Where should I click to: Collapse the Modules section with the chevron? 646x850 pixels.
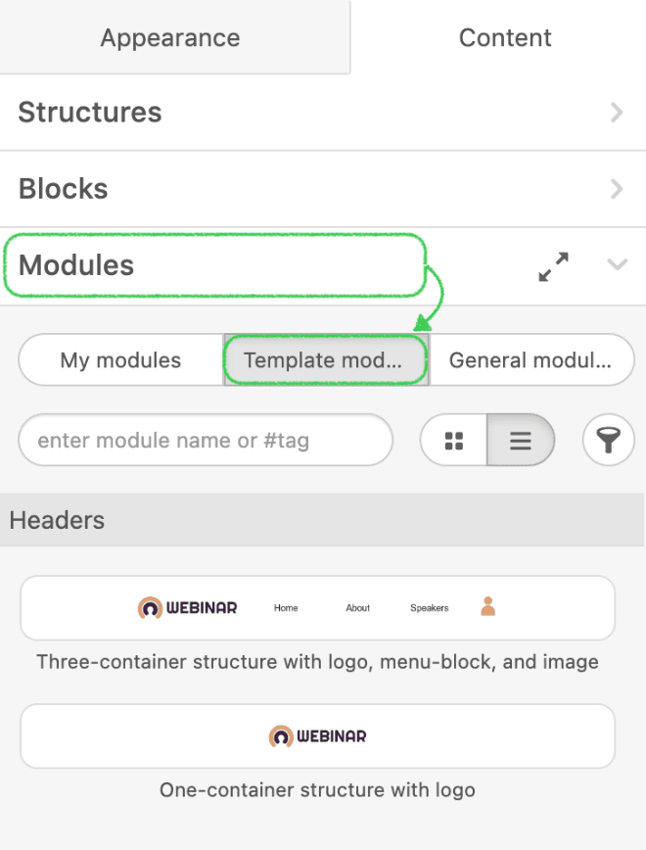(x=617, y=264)
